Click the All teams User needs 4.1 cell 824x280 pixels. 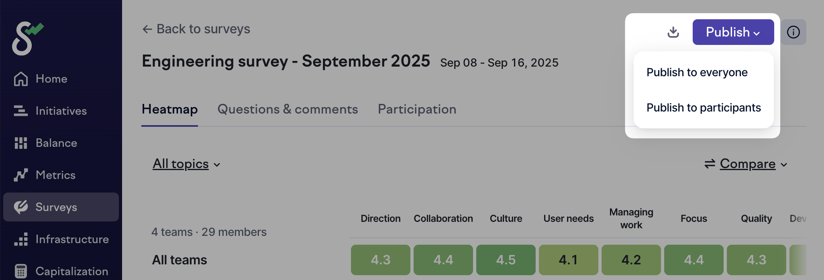(x=568, y=260)
